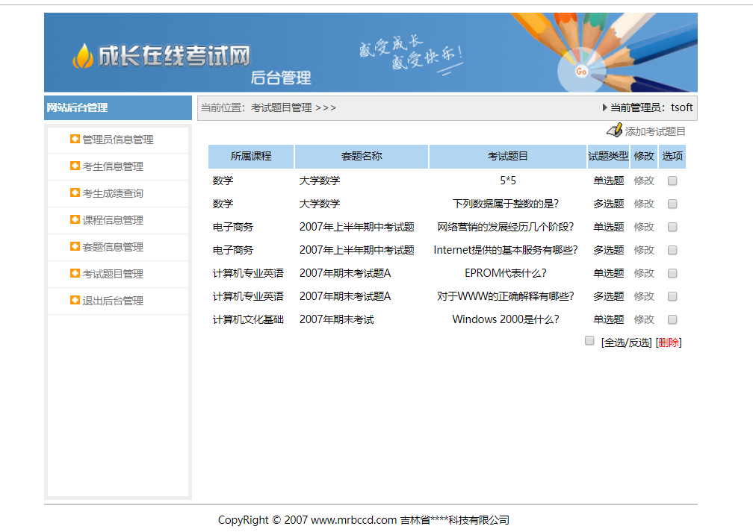This screenshot has width=753, height=532.
Task: Click 修改 for Windows 2000是什么?
Action: pos(644,319)
